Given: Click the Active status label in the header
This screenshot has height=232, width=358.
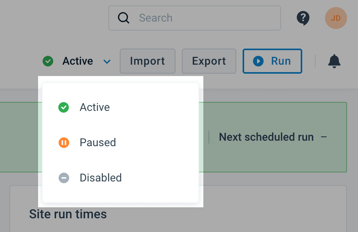Looking at the screenshot, I should (78, 61).
